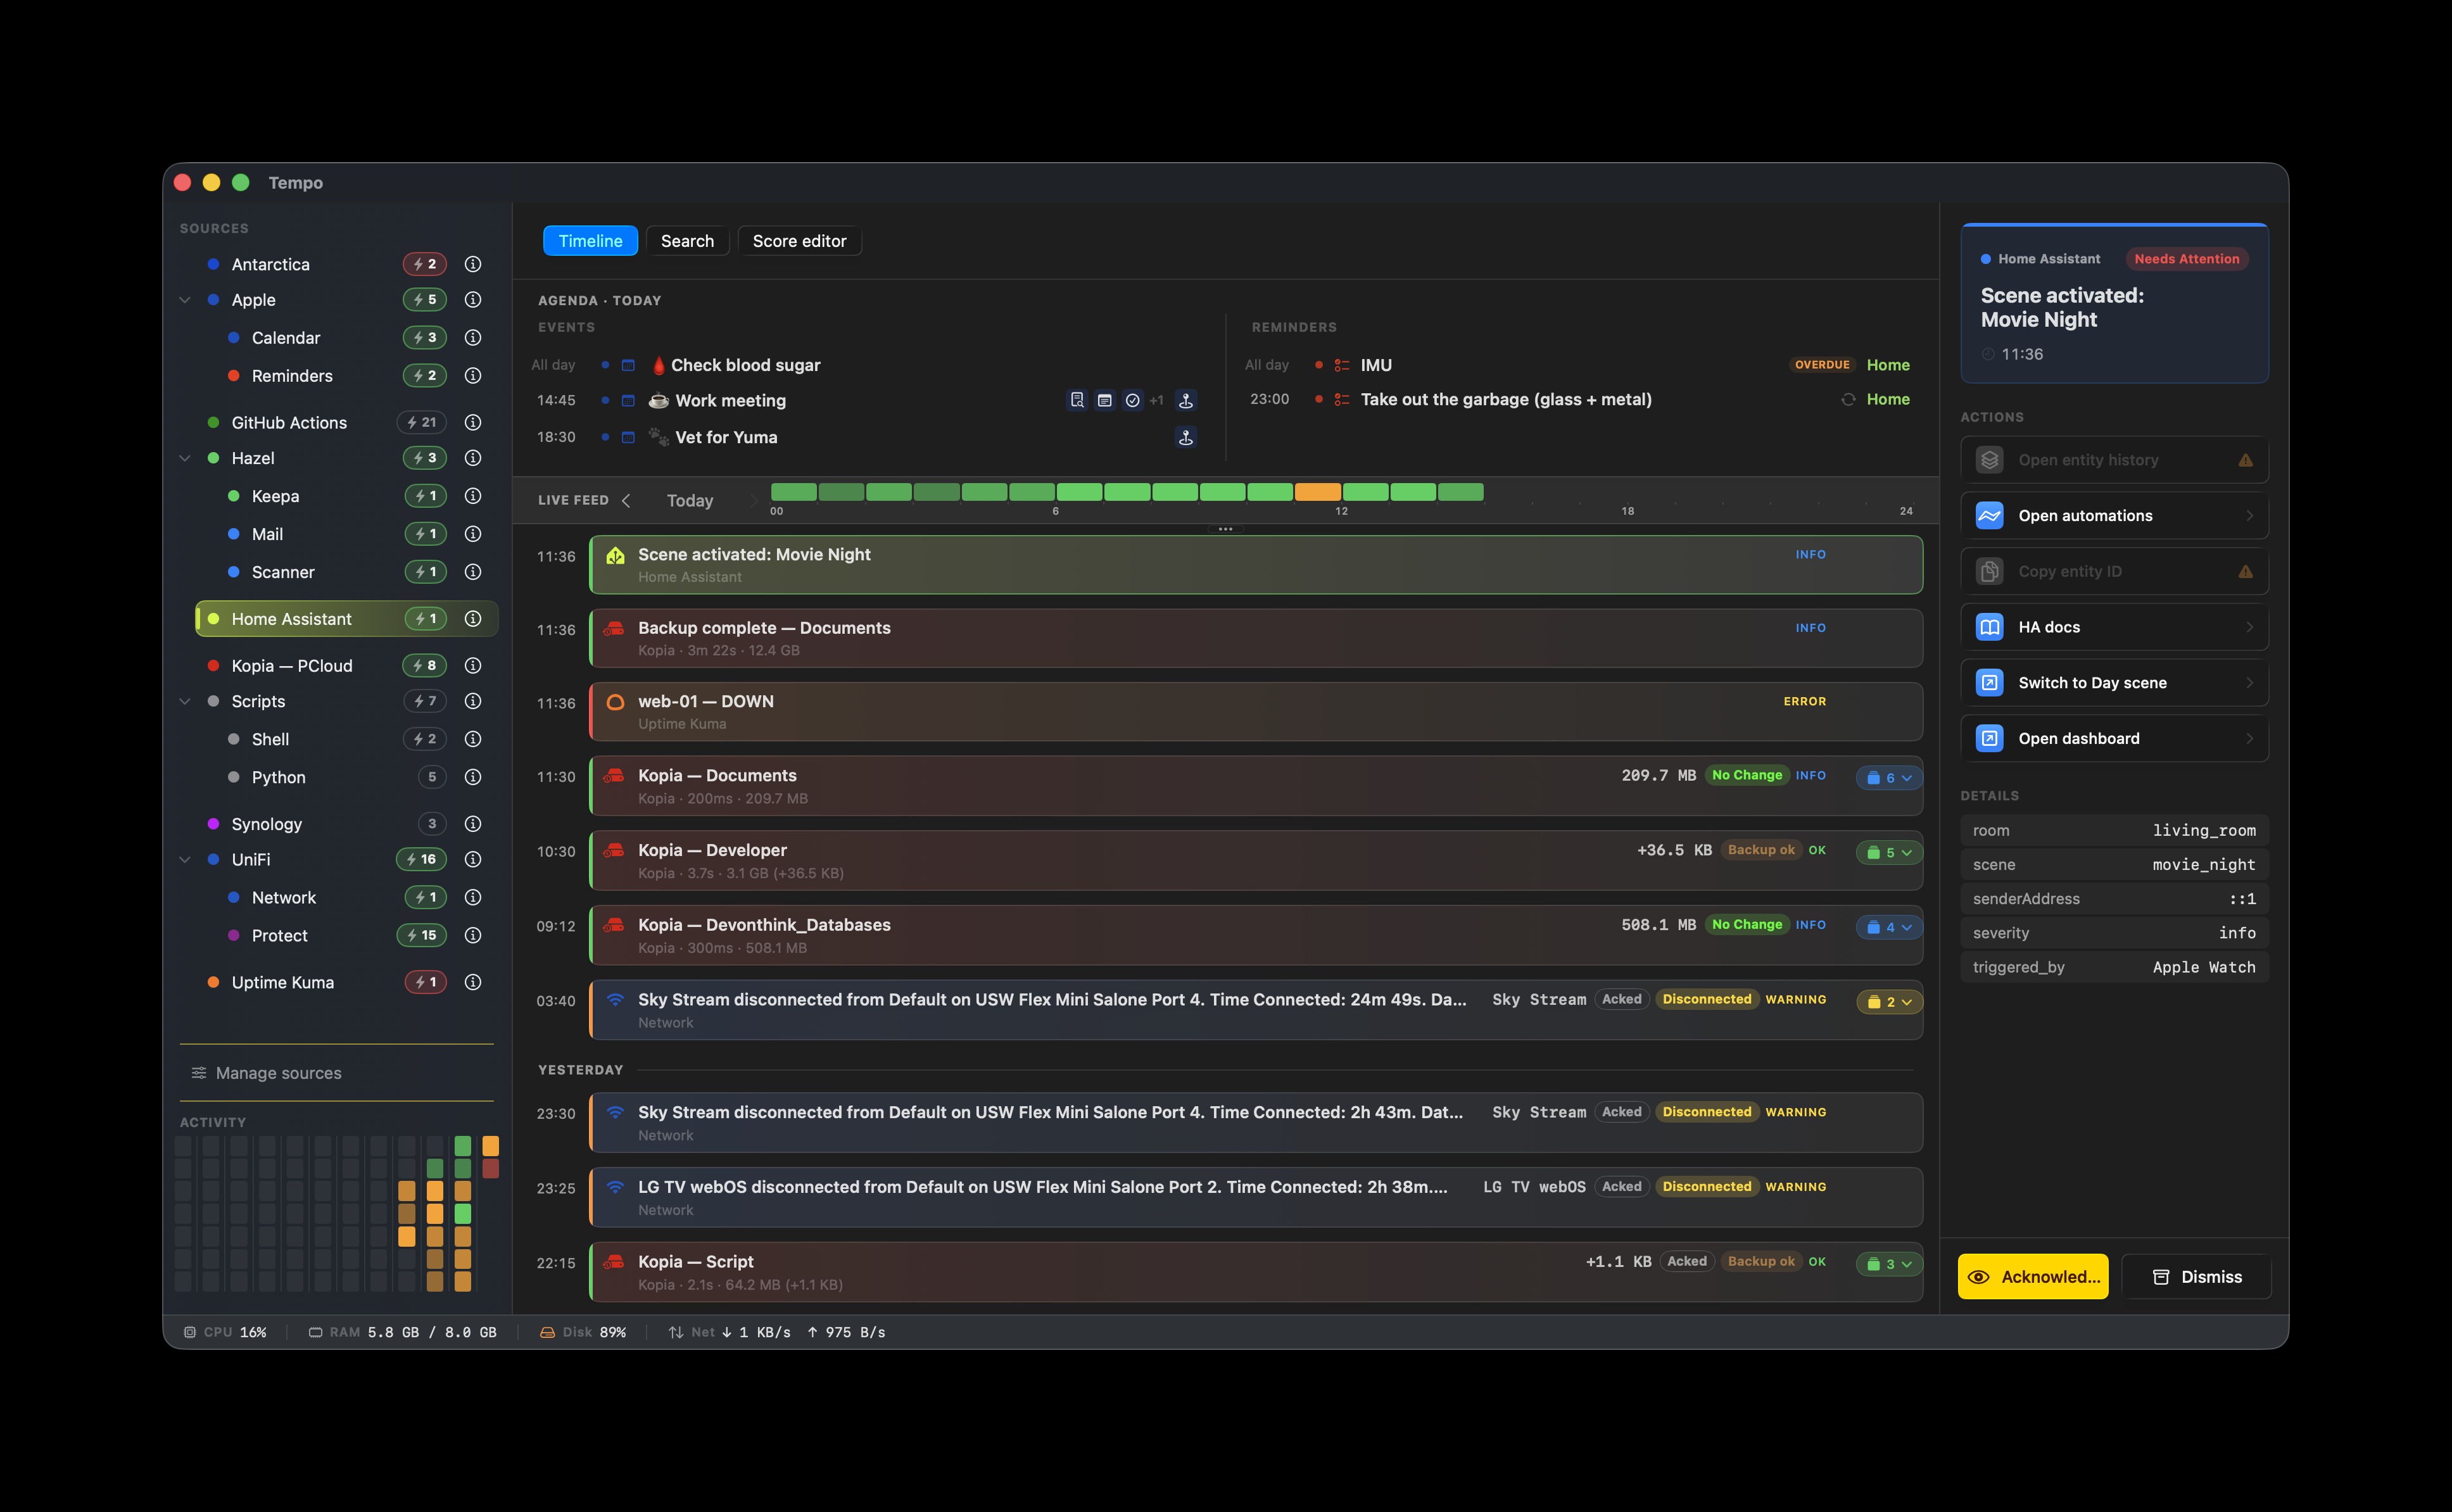Click the Disk icon in the status bar
Viewport: 2452px width, 1512px height.
coord(547,1332)
